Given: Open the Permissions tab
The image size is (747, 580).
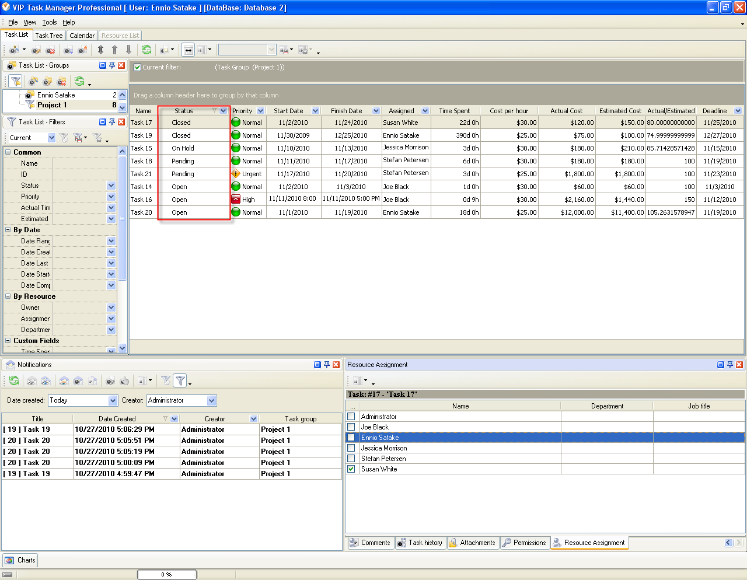Looking at the screenshot, I should click(x=524, y=543).
